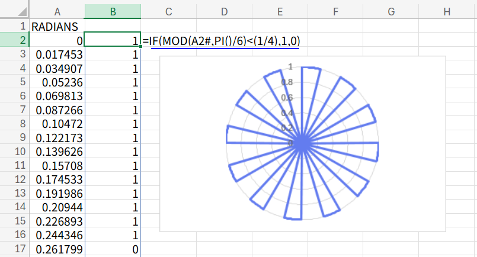Click the Select All corner triangle
Image resolution: width=477 pixels, height=257 pixels.
point(14,11)
